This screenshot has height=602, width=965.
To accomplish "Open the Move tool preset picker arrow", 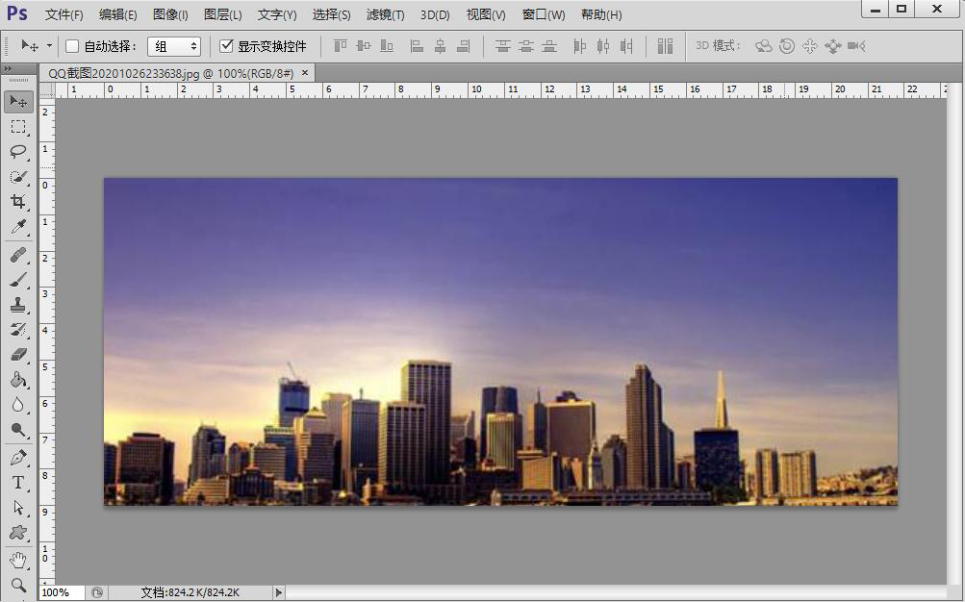I will click(x=49, y=46).
